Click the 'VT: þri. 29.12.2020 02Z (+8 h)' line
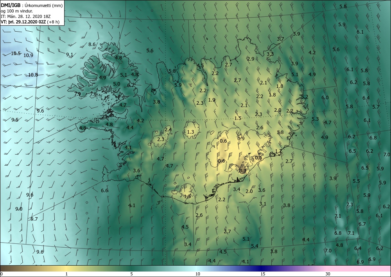Viewport: 391px width, 277px height. (30, 22)
